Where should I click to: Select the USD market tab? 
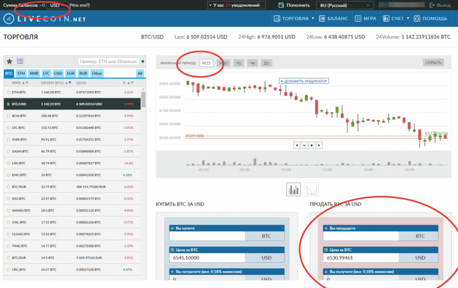[x=58, y=73]
